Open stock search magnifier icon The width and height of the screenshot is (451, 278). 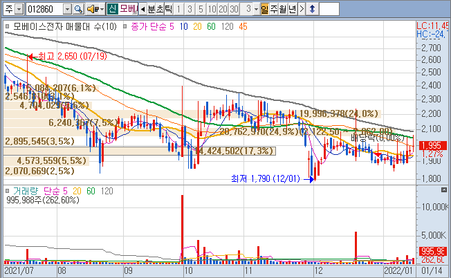tap(78, 9)
